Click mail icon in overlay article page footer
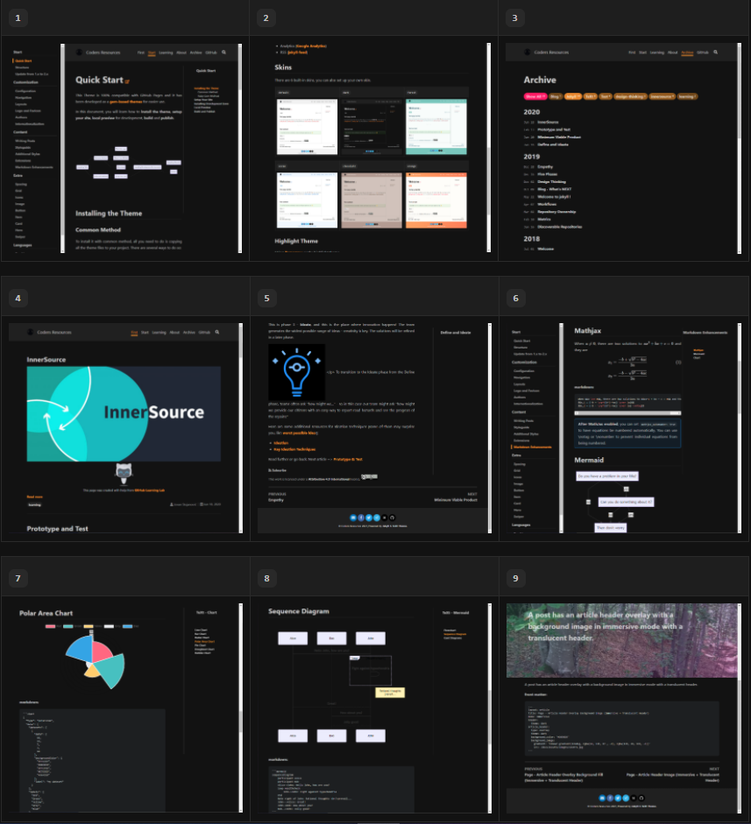751x824 pixels. [x=602, y=798]
